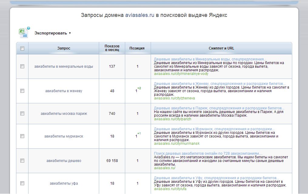Open the Экспортировать menu label
This screenshot has height=194, width=308.
[x=51, y=33]
